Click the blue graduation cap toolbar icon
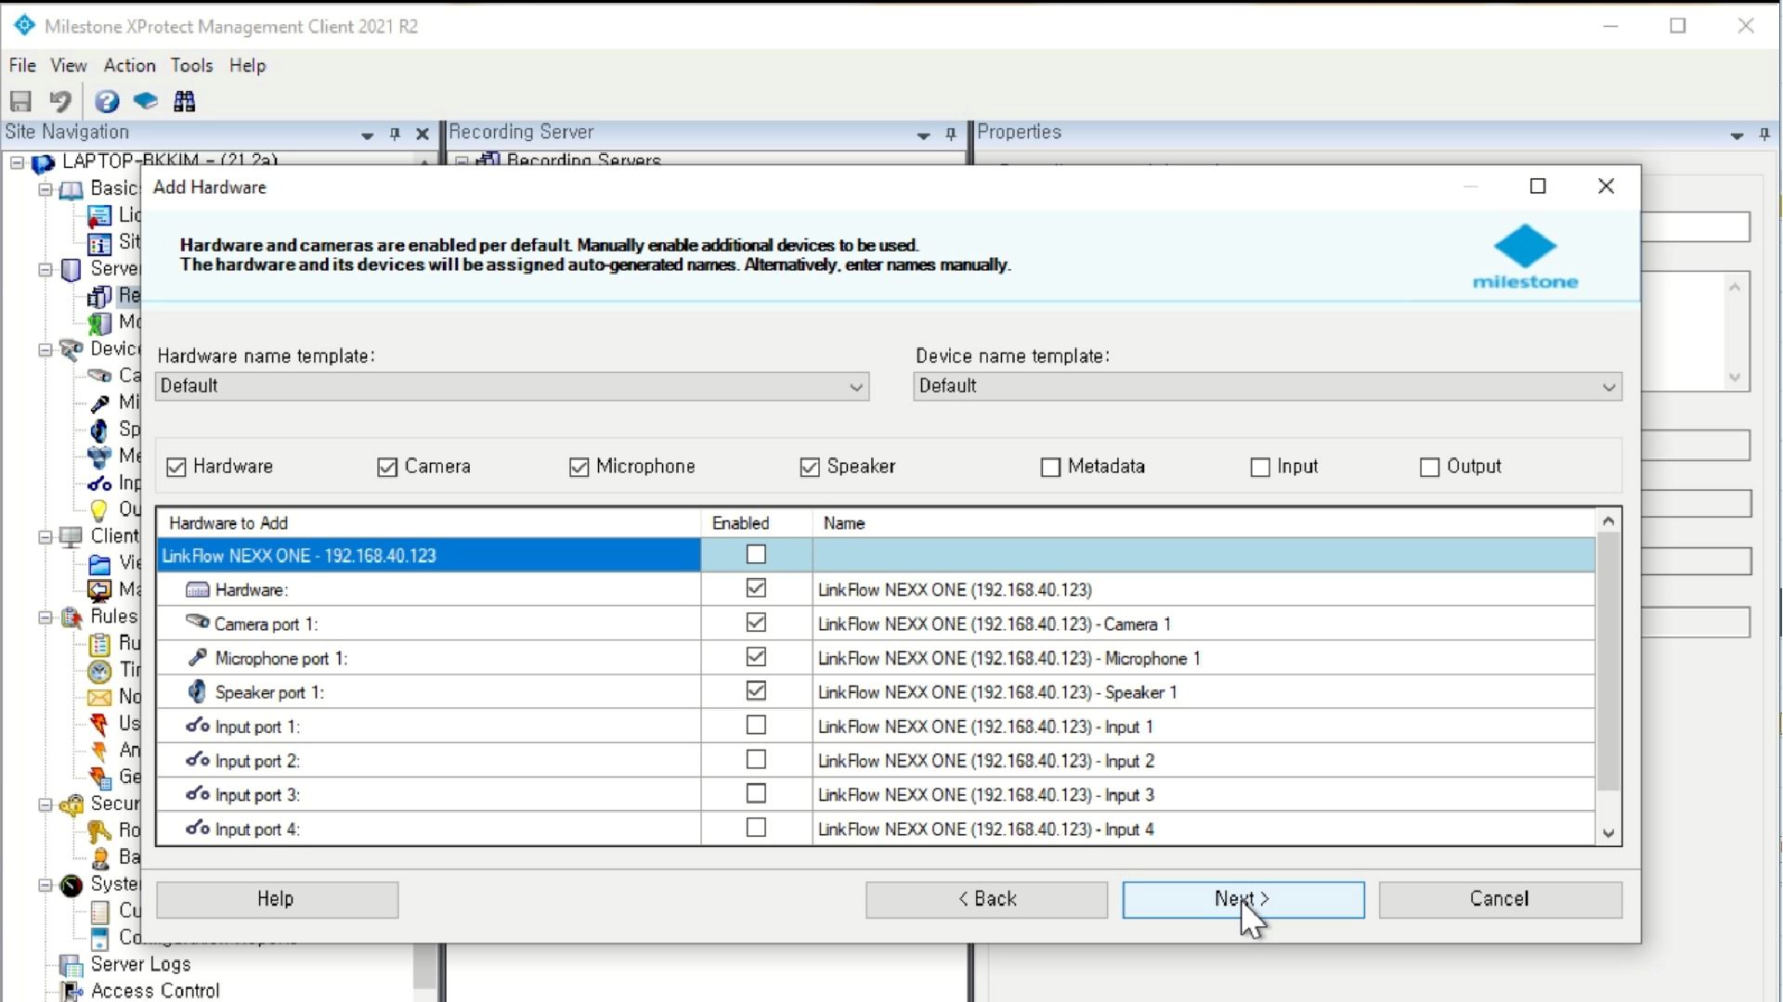The height and width of the screenshot is (1002, 1783). tap(146, 101)
